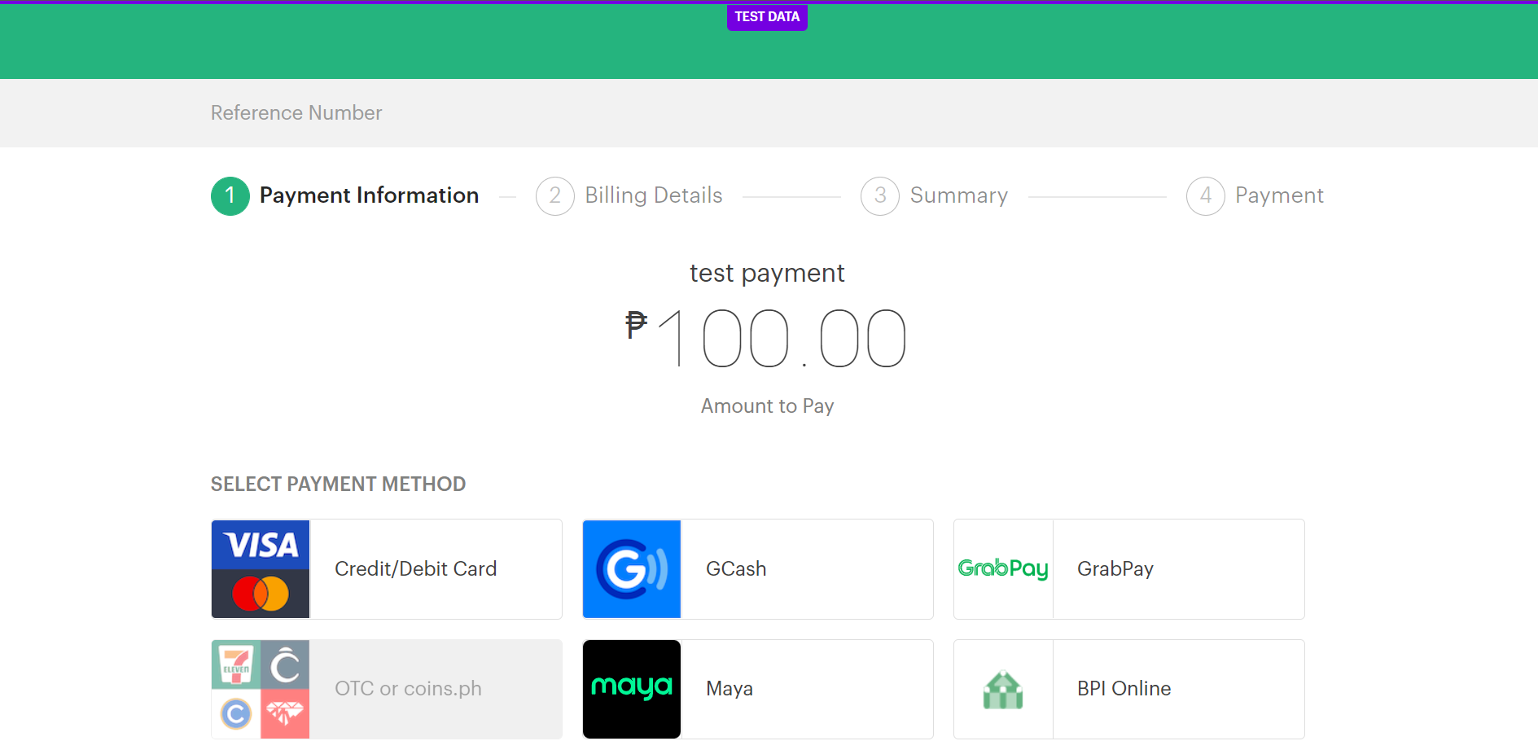Click the step 2 Billing Details circle

(554, 195)
